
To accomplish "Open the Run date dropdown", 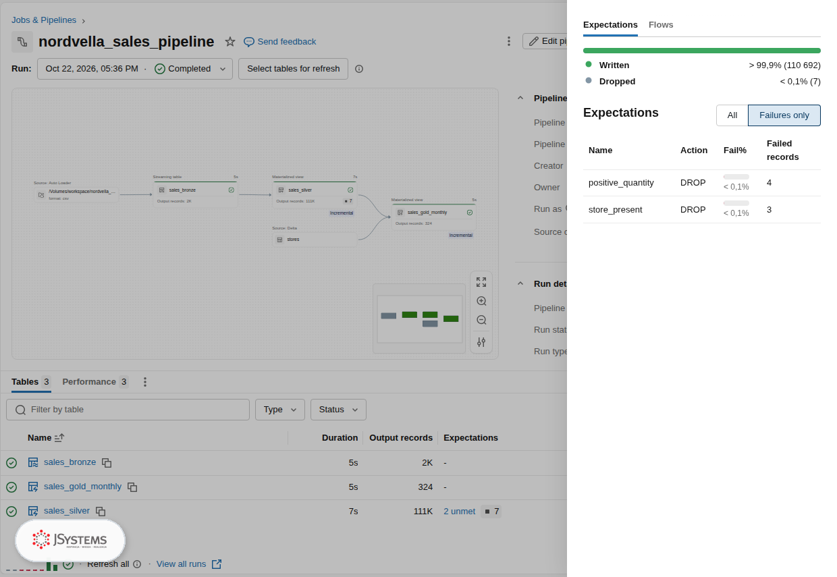I will point(135,69).
